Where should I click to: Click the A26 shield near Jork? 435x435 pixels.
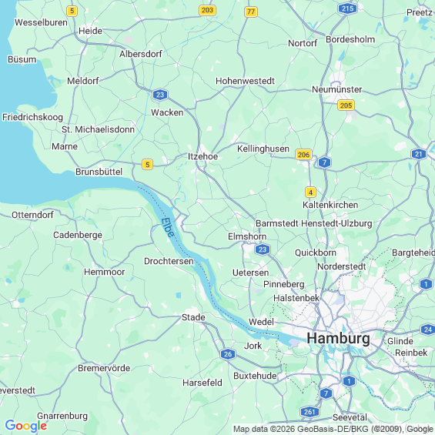(228, 354)
